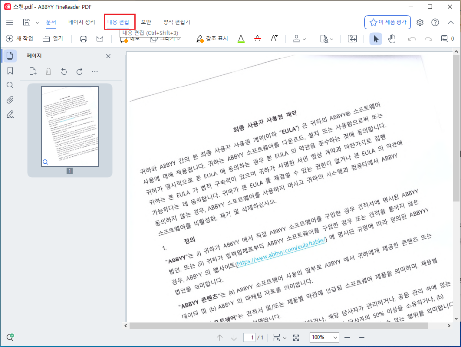Zoom out with the minus button
This screenshot has height=347, width=461.
click(x=347, y=338)
